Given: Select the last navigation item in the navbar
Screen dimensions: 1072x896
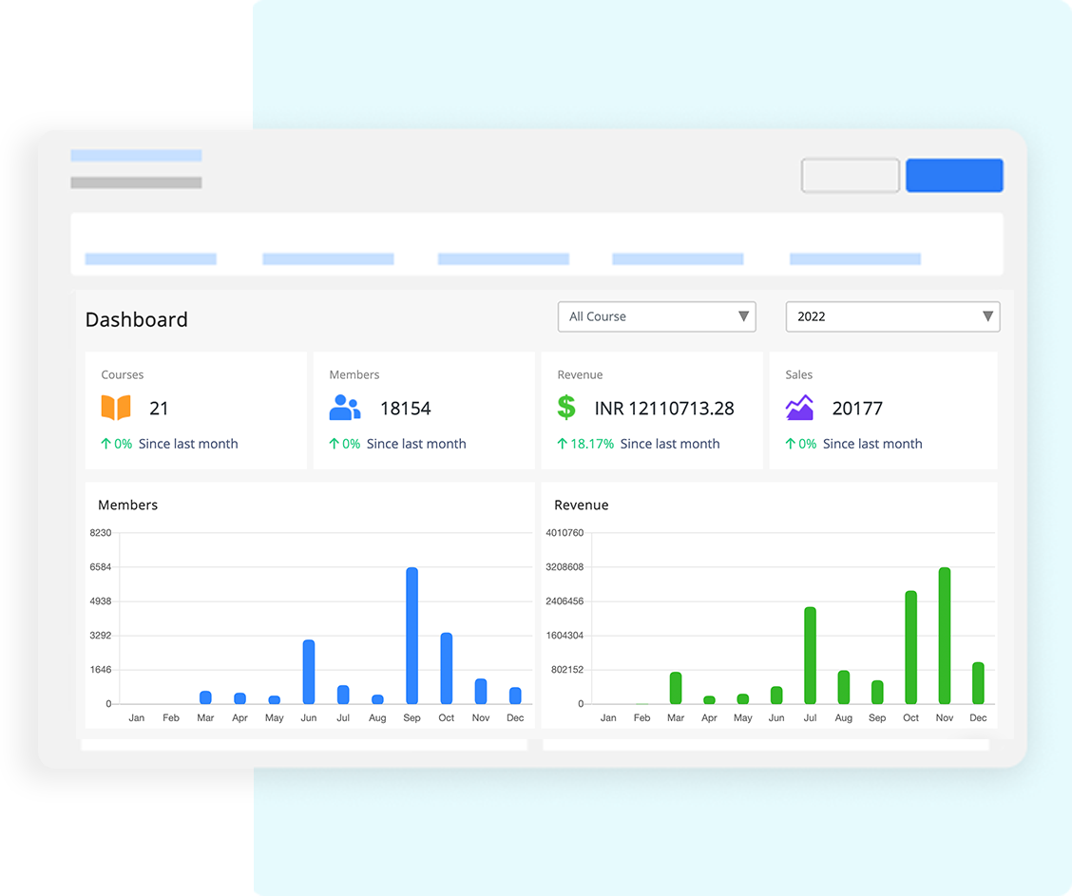Looking at the screenshot, I should pos(854,257).
